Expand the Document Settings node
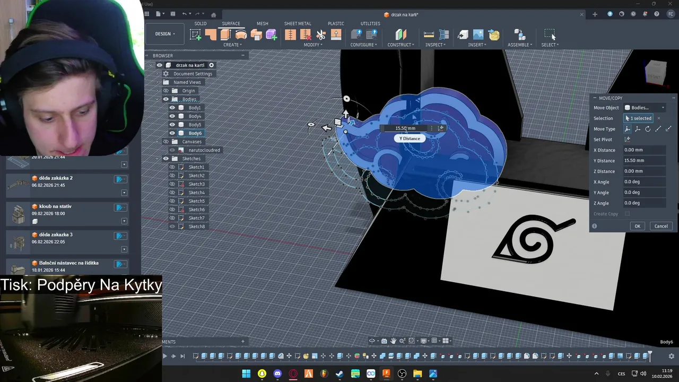The image size is (679, 382). (158, 74)
